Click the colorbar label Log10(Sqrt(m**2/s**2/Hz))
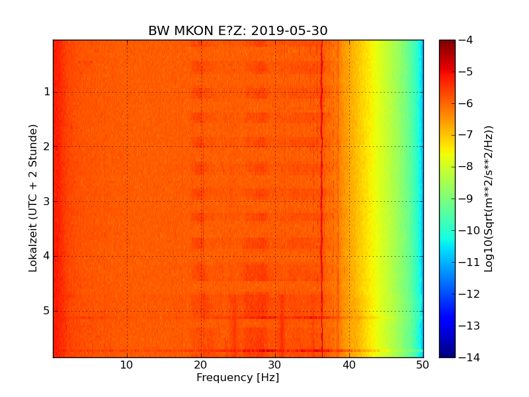Viewport: 529px width, 397px height. [488, 199]
